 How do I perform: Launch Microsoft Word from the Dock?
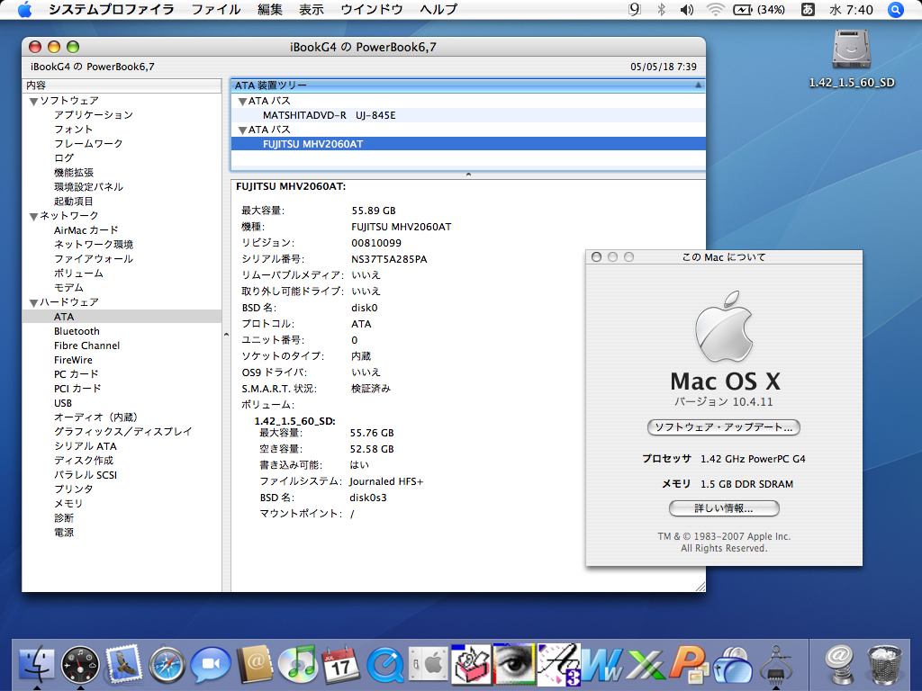(602, 665)
